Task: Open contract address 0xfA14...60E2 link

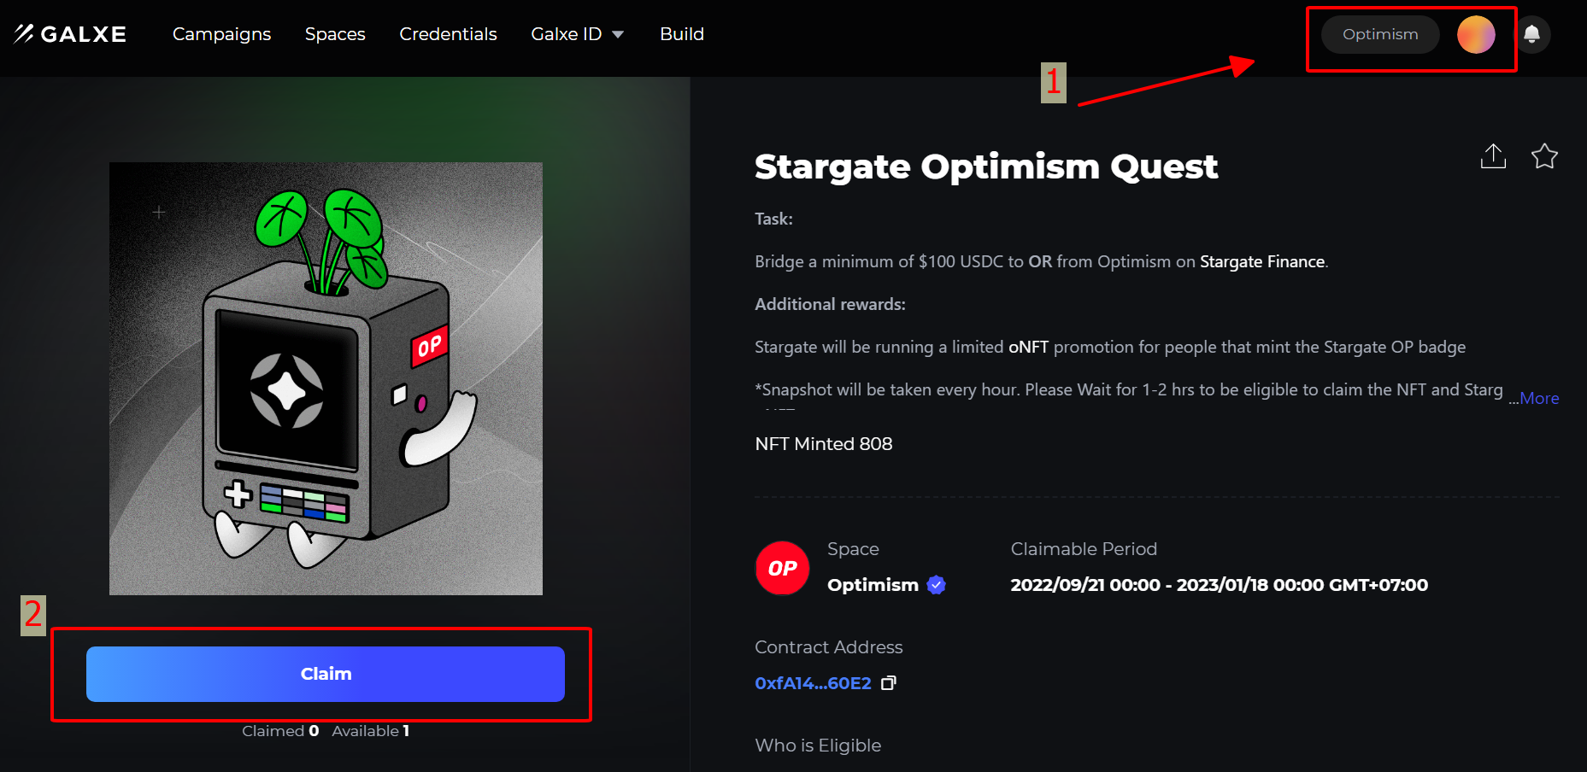Action: pyautogui.click(x=813, y=683)
